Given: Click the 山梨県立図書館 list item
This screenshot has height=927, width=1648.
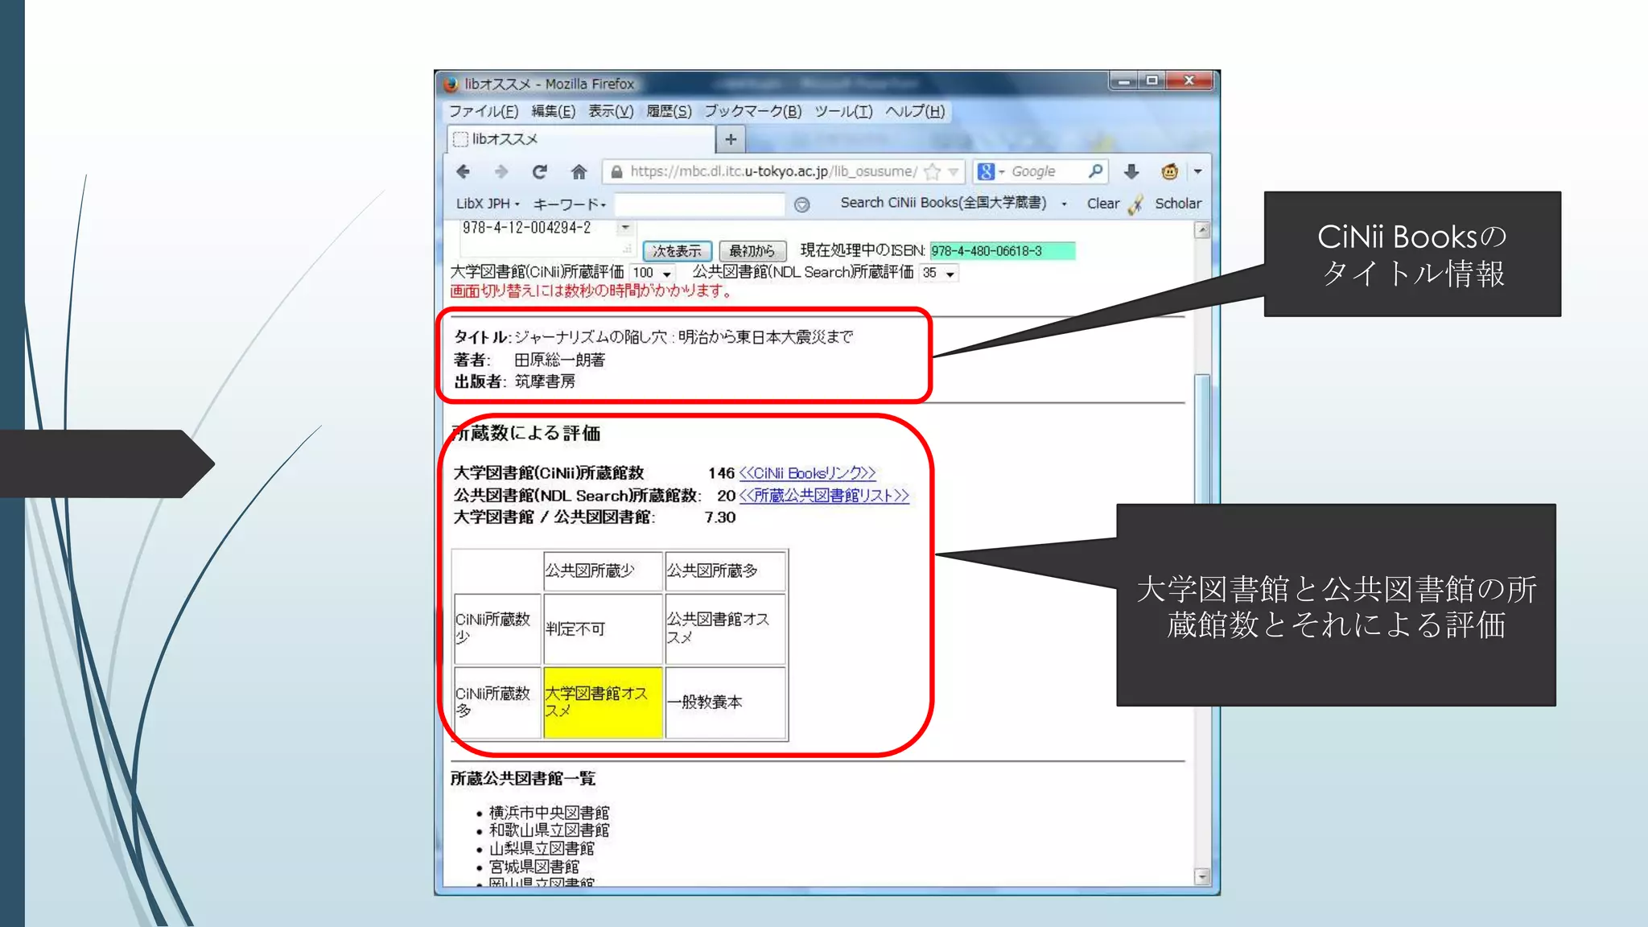Looking at the screenshot, I should (542, 849).
